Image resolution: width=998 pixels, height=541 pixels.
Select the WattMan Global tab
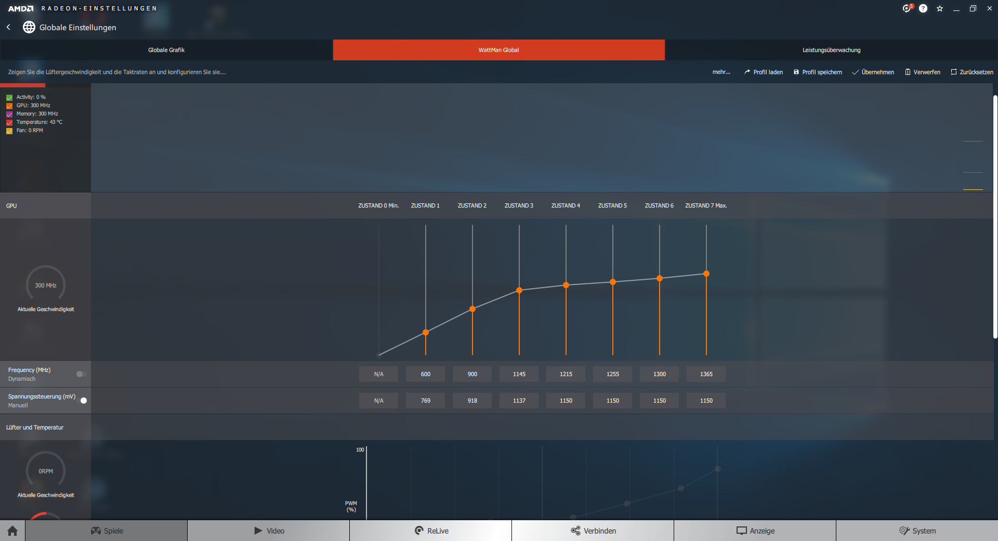click(x=499, y=50)
